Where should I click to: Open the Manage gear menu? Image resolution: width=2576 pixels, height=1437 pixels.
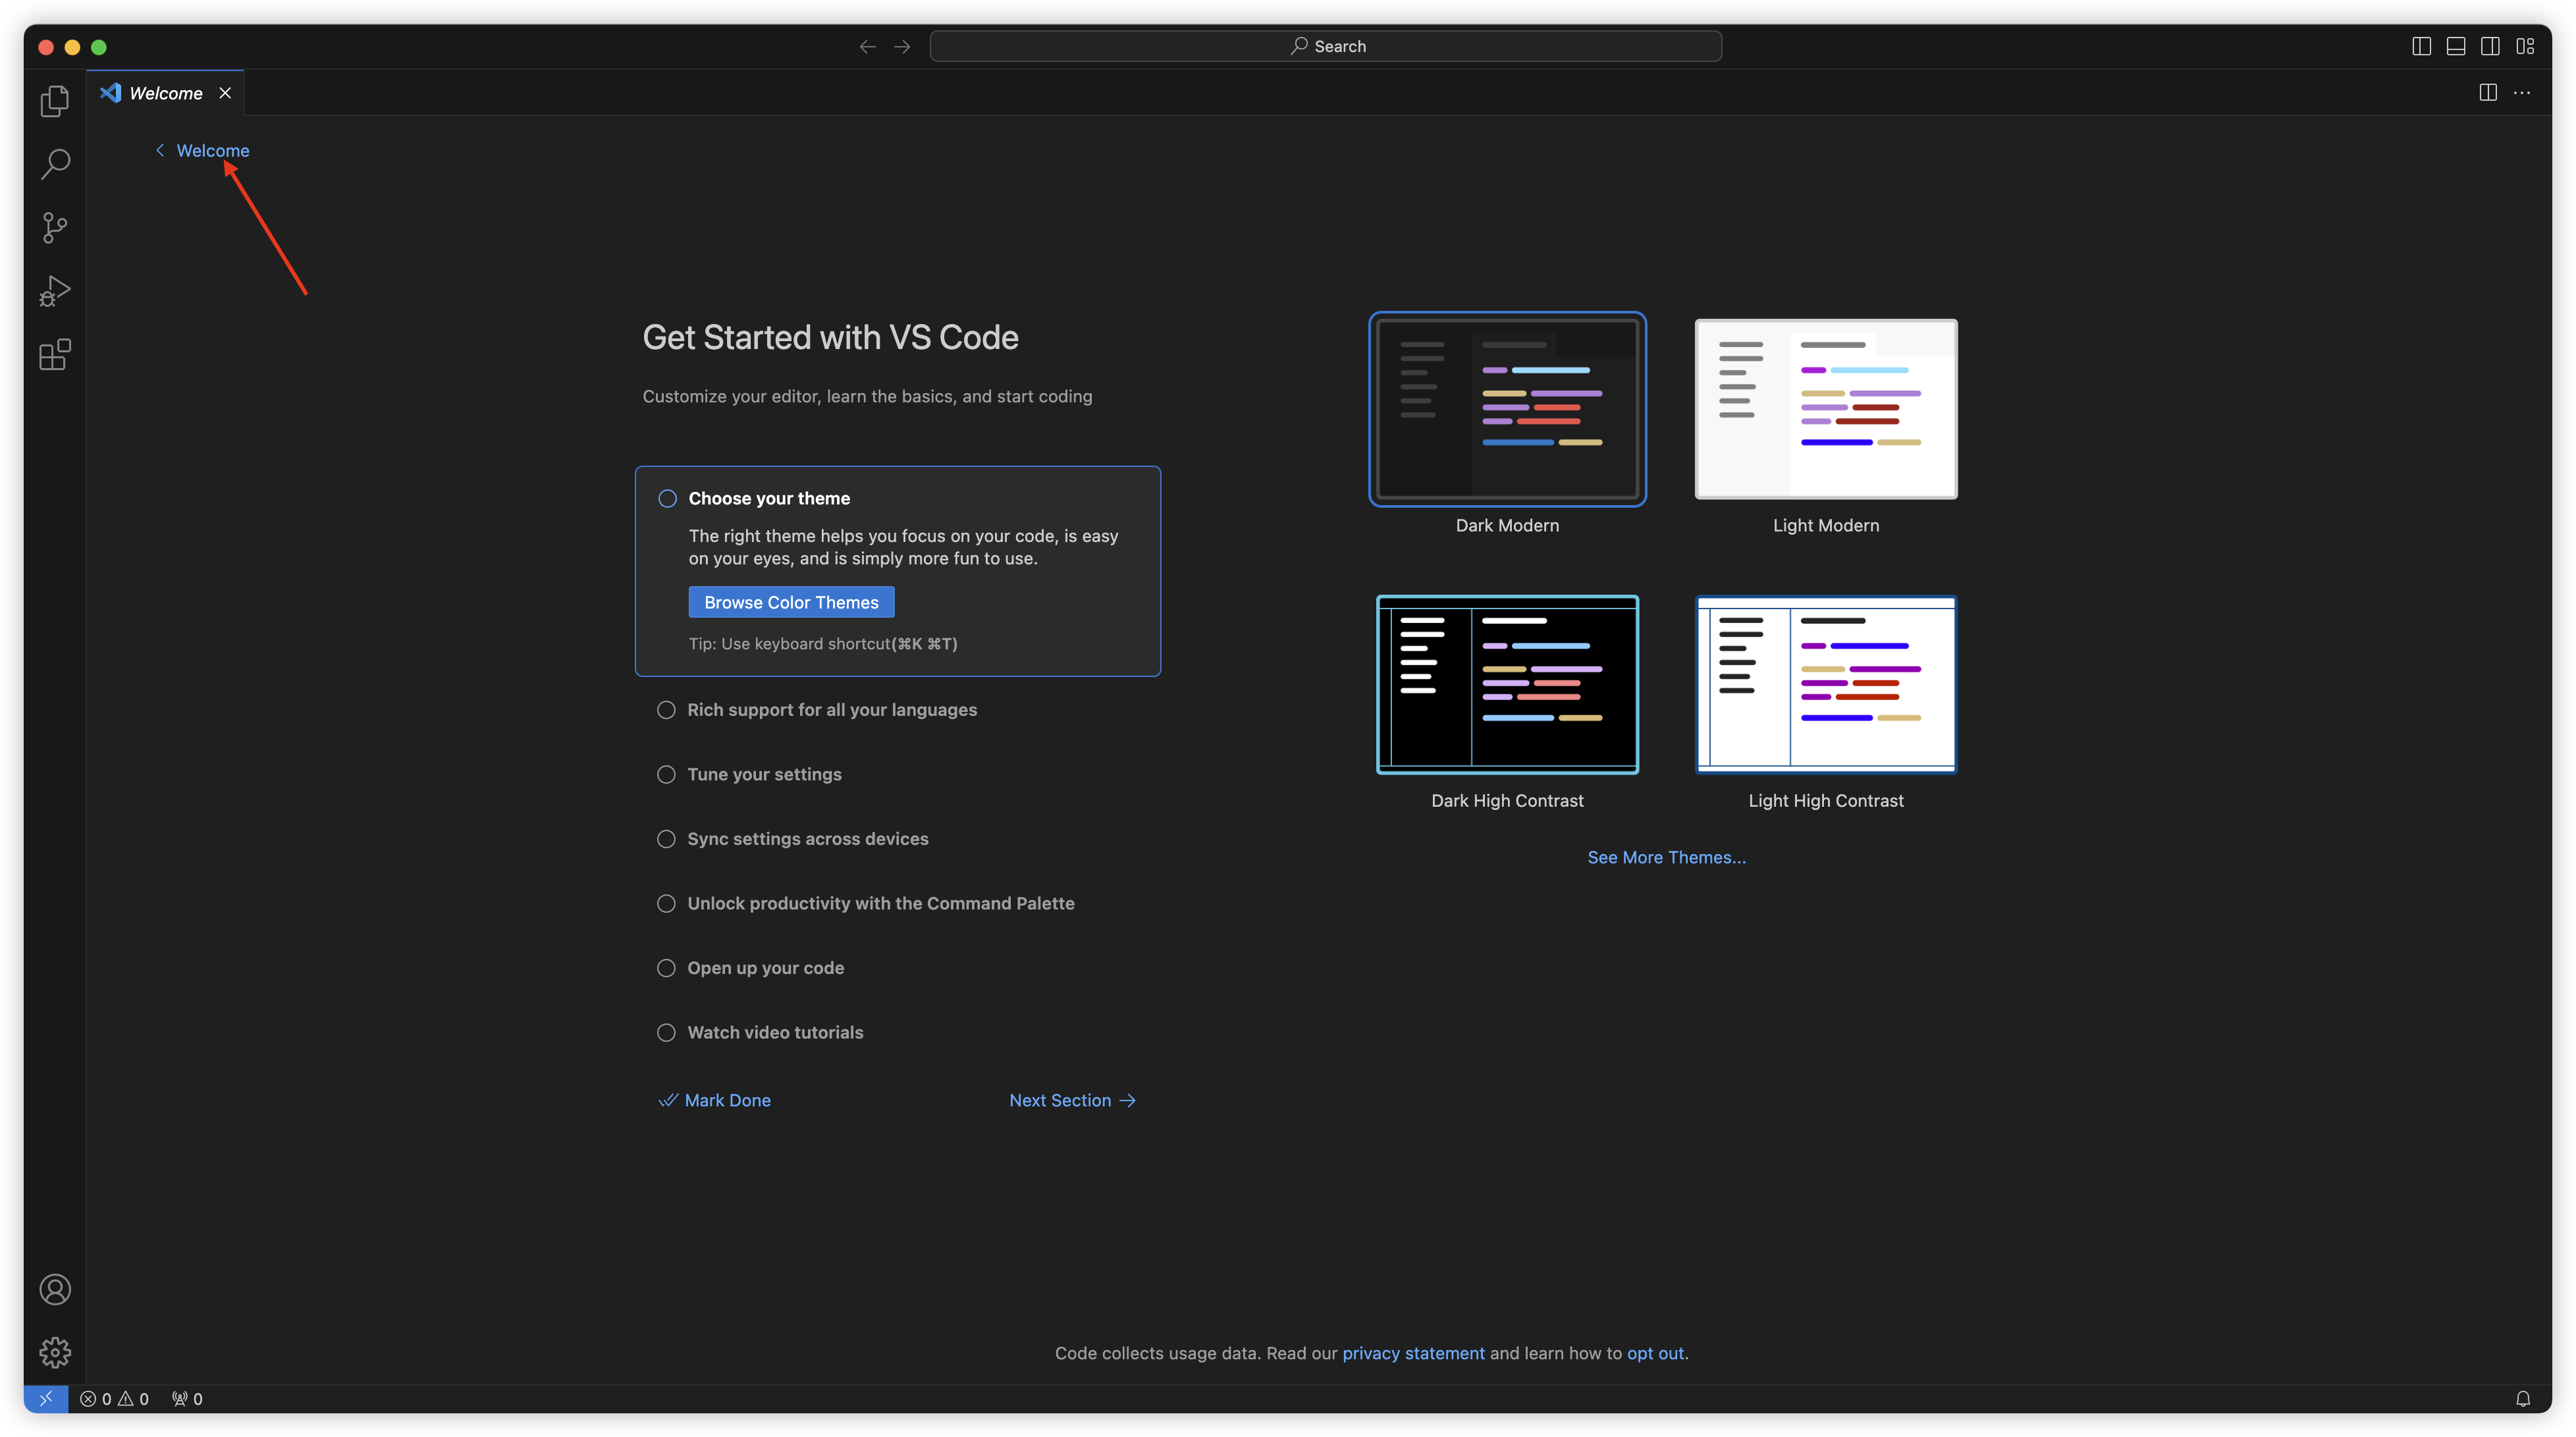pyautogui.click(x=55, y=1352)
